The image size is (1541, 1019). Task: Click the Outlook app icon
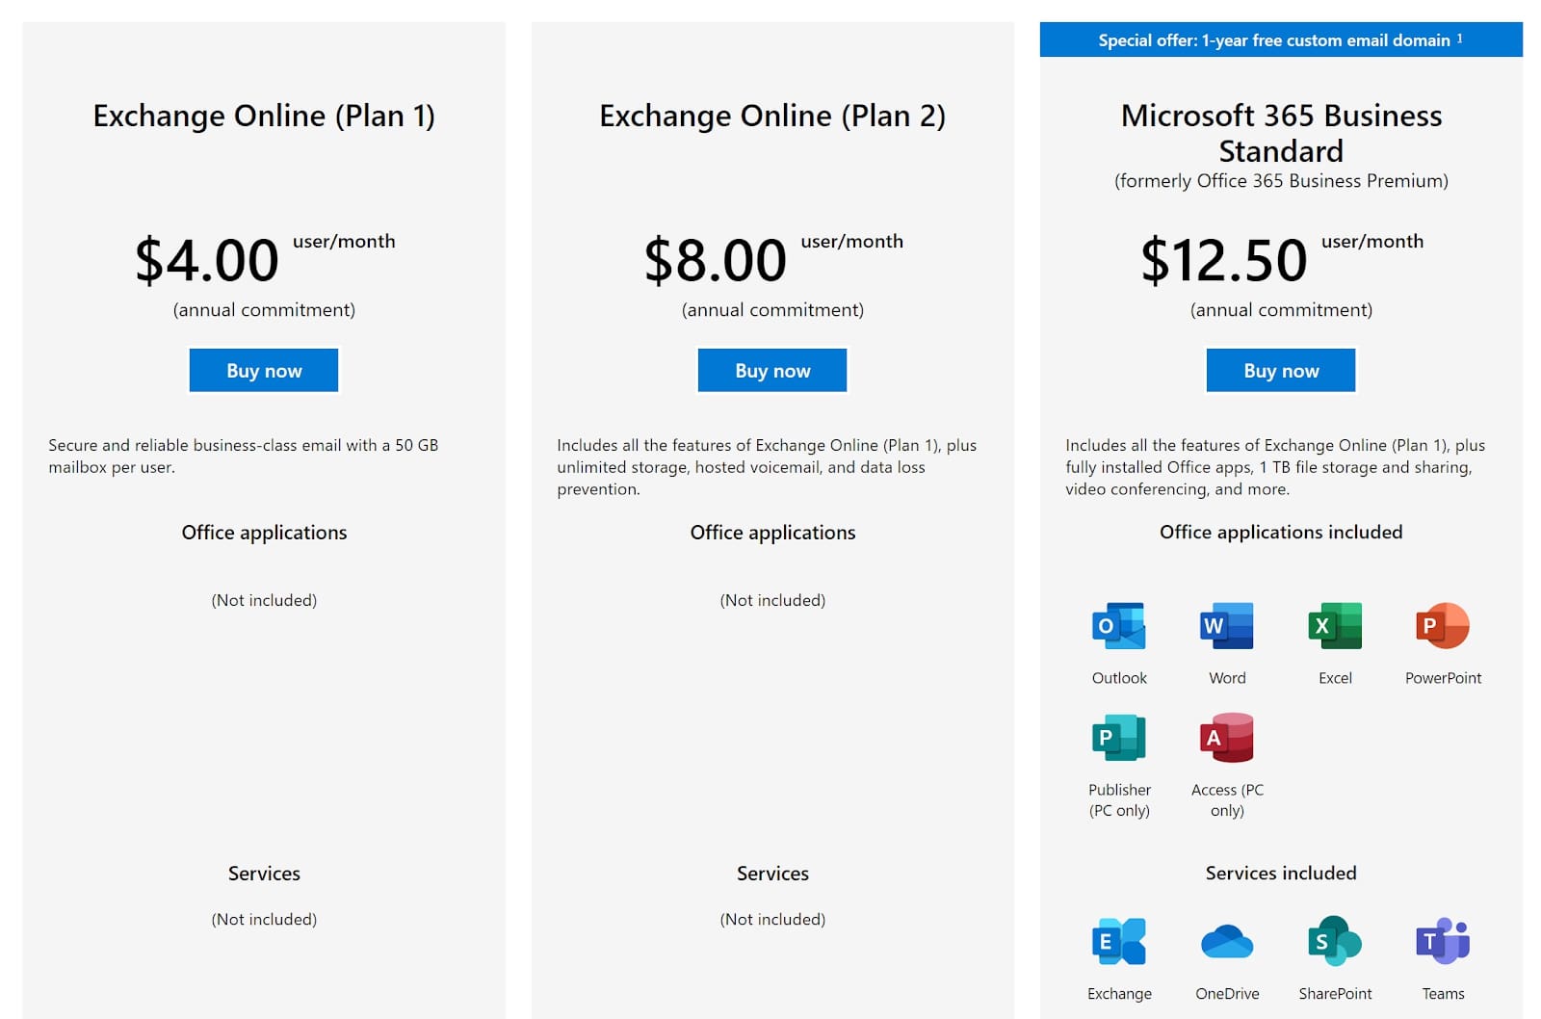[1119, 626]
